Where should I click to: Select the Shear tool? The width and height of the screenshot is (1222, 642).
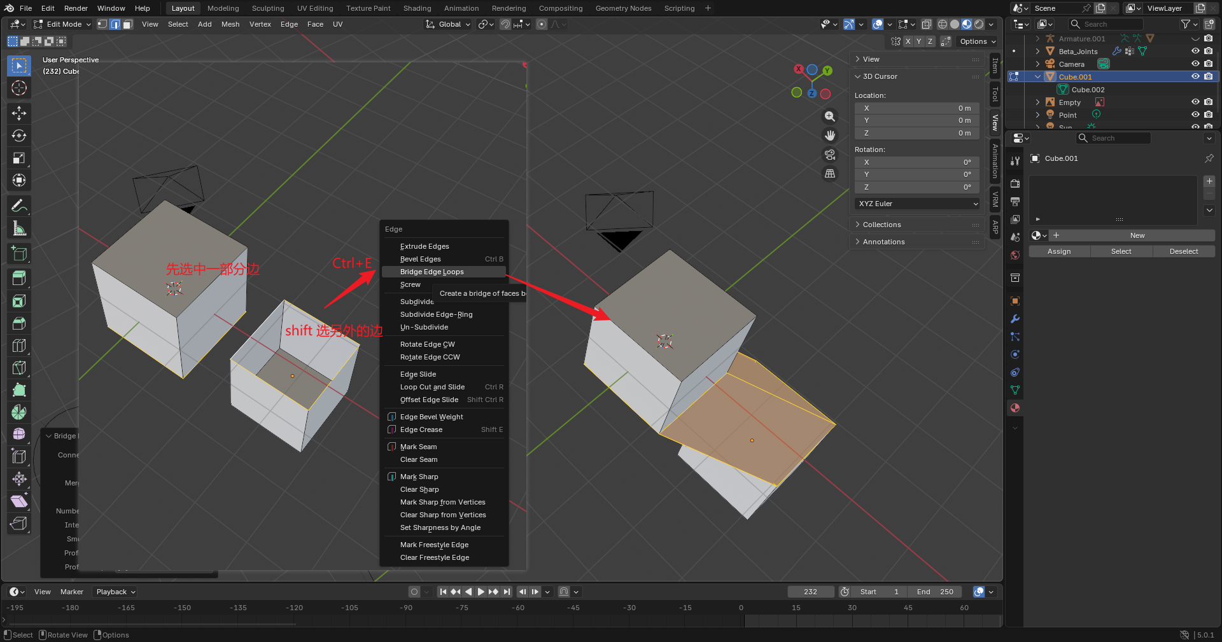(x=19, y=501)
